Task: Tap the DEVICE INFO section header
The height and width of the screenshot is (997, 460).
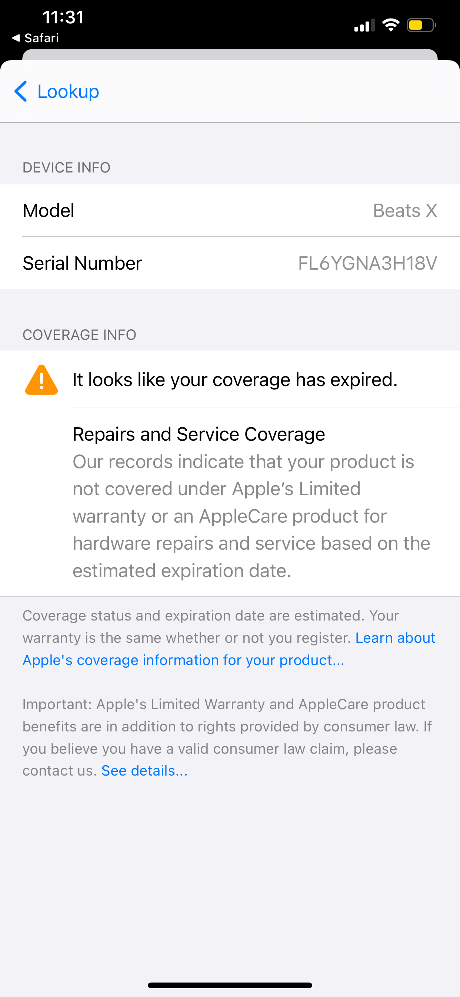Action: (67, 167)
